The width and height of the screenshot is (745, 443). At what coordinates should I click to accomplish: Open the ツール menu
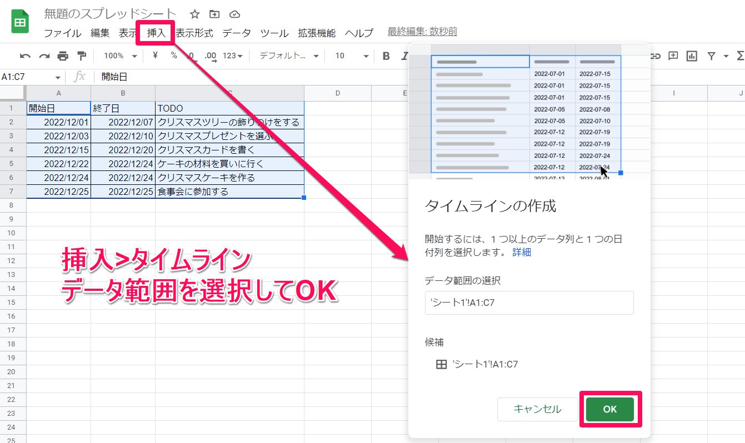click(x=274, y=33)
